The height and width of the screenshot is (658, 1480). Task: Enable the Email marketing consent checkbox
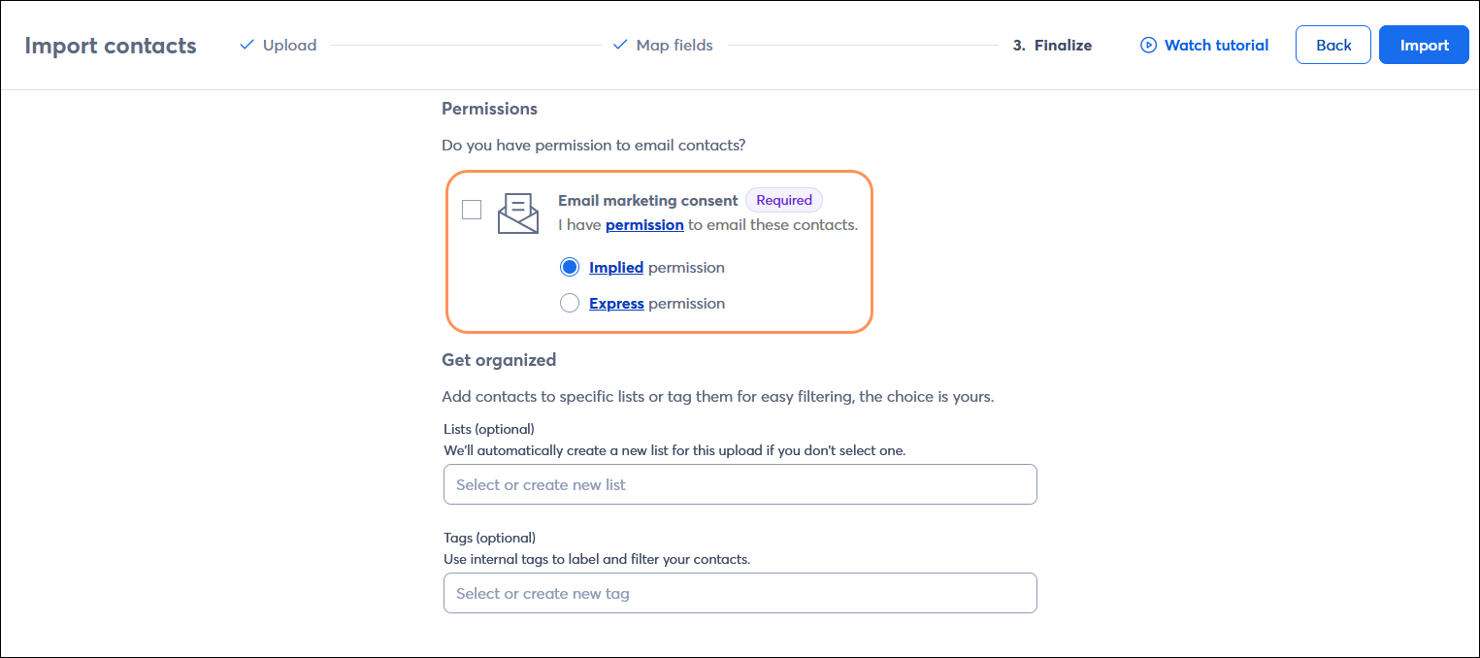tap(472, 209)
